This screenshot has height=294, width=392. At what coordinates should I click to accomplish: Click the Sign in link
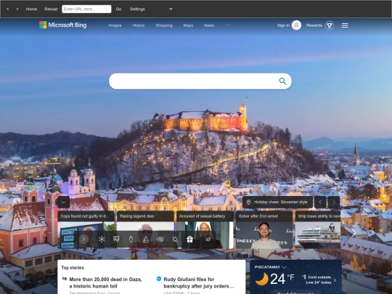[x=284, y=25]
